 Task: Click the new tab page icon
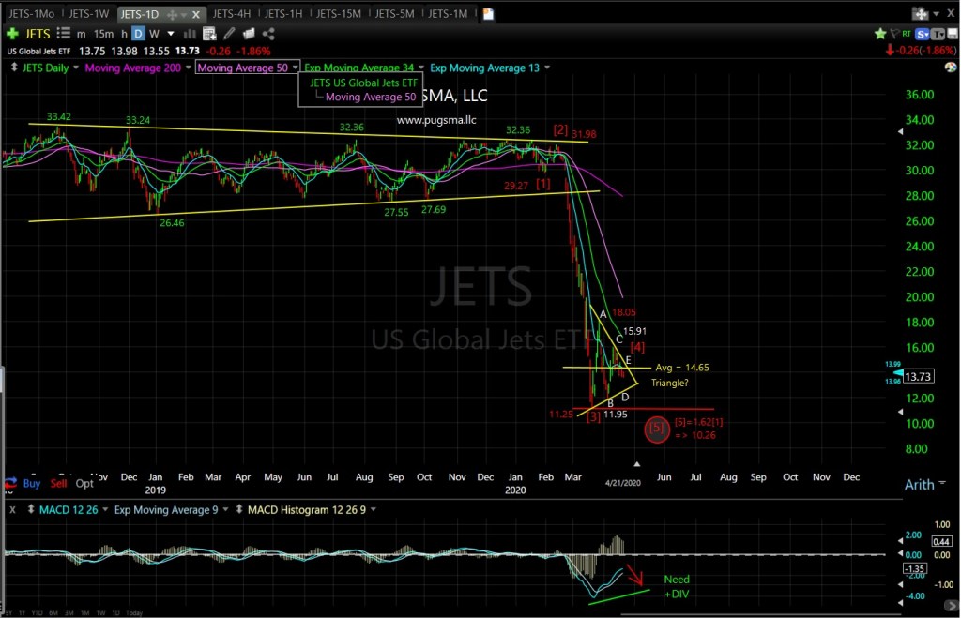pos(488,13)
